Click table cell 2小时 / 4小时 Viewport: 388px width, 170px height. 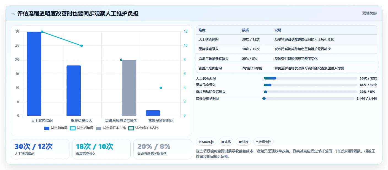pos(252,68)
